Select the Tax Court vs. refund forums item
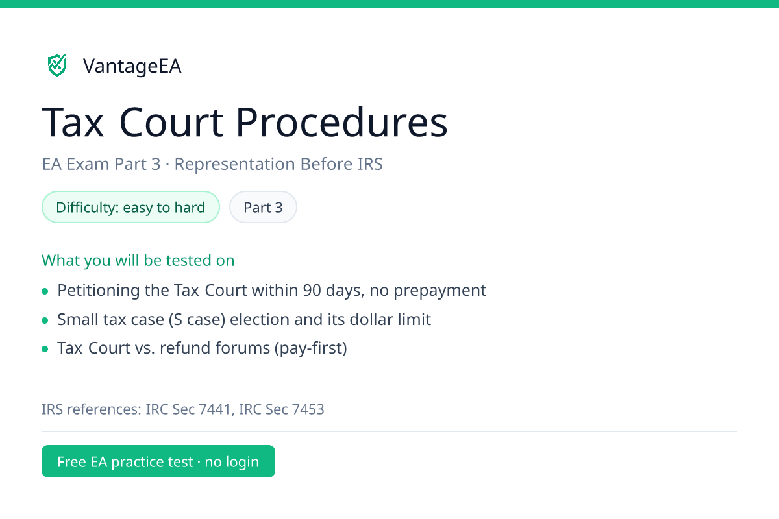 (202, 348)
